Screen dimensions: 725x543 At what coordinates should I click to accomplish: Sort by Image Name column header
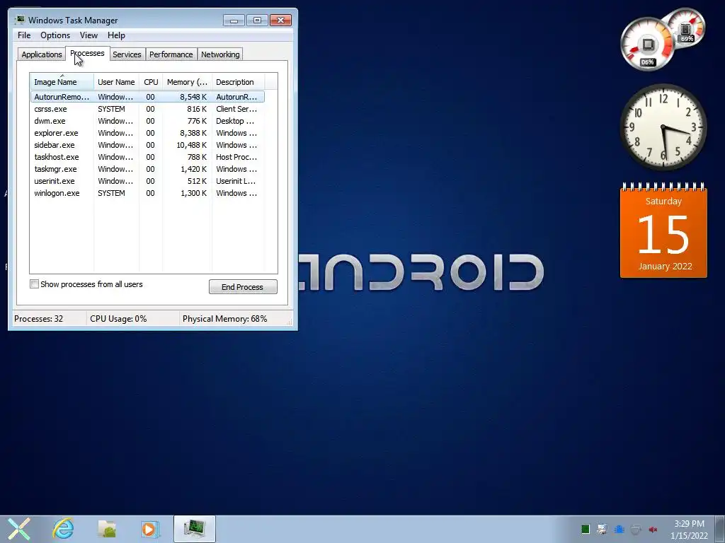pos(62,82)
